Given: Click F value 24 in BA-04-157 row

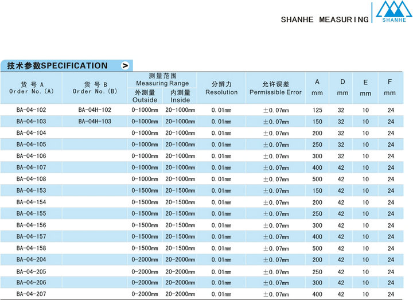Looking at the screenshot, I should [391, 237].
